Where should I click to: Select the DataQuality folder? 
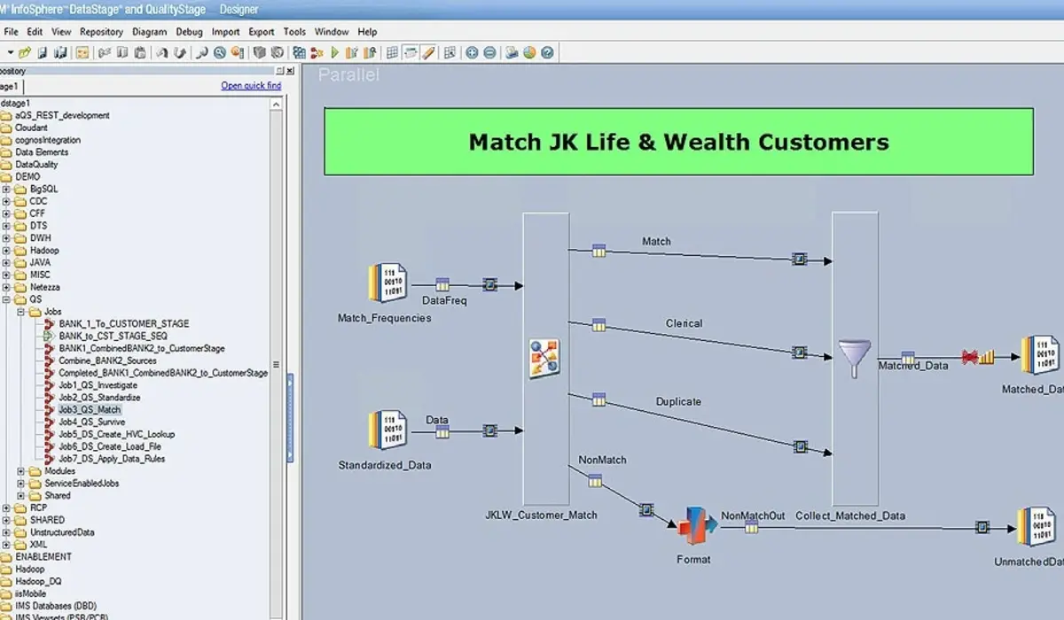tap(36, 165)
